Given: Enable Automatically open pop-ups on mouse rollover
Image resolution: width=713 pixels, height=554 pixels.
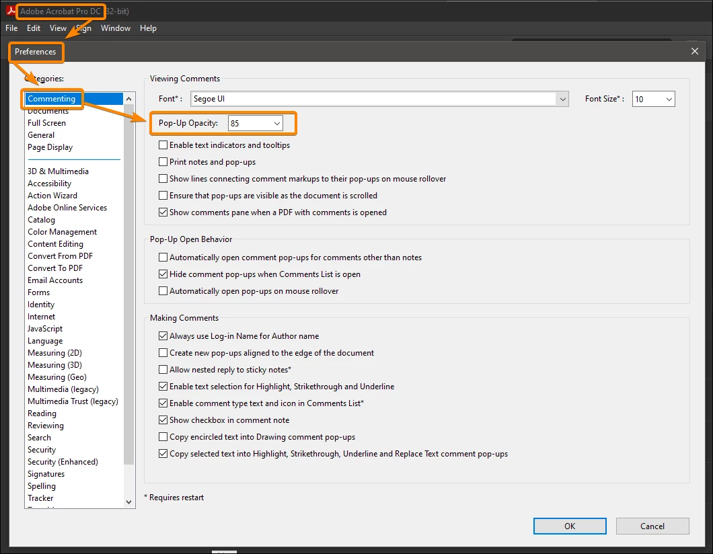Looking at the screenshot, I should (x=163, y=291).
